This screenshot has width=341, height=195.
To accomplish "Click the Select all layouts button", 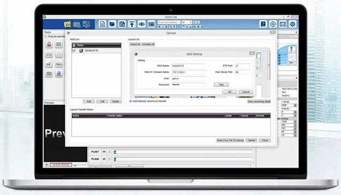I will (x=135, y=44).
